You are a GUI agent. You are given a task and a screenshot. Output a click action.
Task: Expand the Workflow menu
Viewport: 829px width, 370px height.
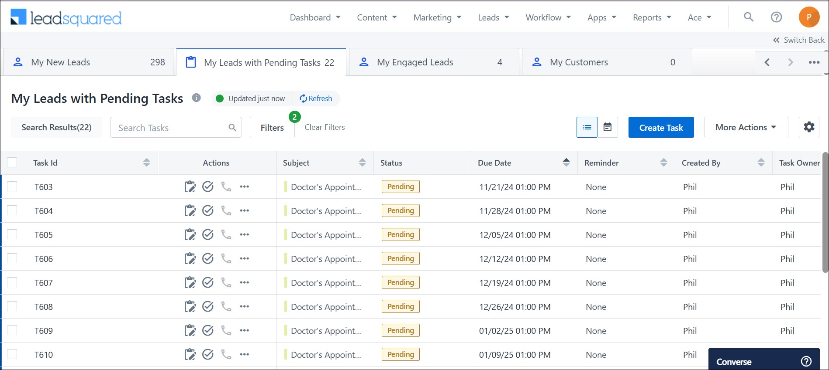548,17
